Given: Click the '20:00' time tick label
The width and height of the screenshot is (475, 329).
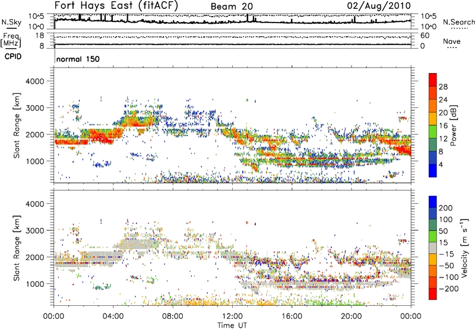Looking at the screenshot, I should coord(351,317).
